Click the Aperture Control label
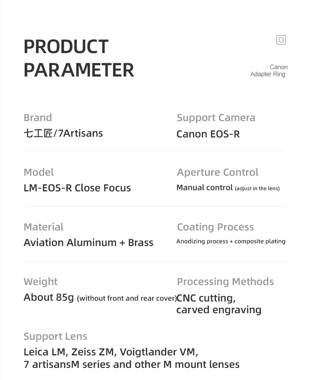The width and height of the screenshot is (309, 380). pos(217,172)
